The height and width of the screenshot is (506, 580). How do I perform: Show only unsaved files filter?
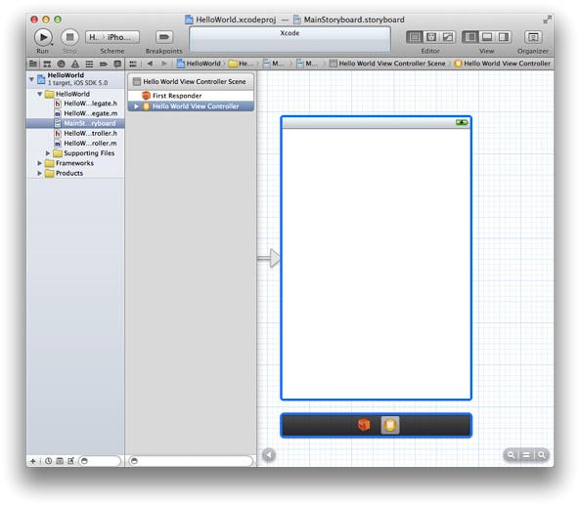(x=70, y=461)
